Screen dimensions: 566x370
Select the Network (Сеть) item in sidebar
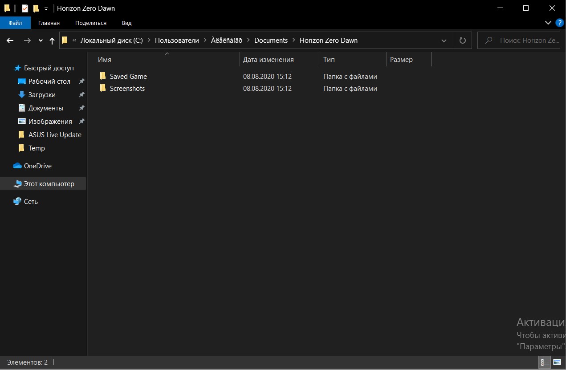coord(31,201)
